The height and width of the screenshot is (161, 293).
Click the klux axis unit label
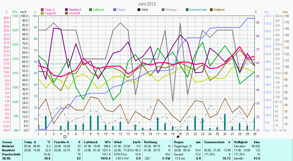pos(285,12)
